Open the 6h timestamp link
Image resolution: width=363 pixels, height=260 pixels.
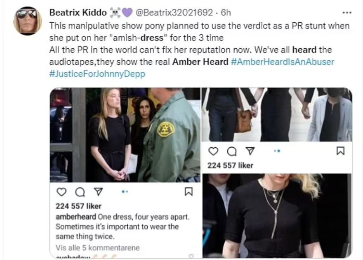(226, 12)
